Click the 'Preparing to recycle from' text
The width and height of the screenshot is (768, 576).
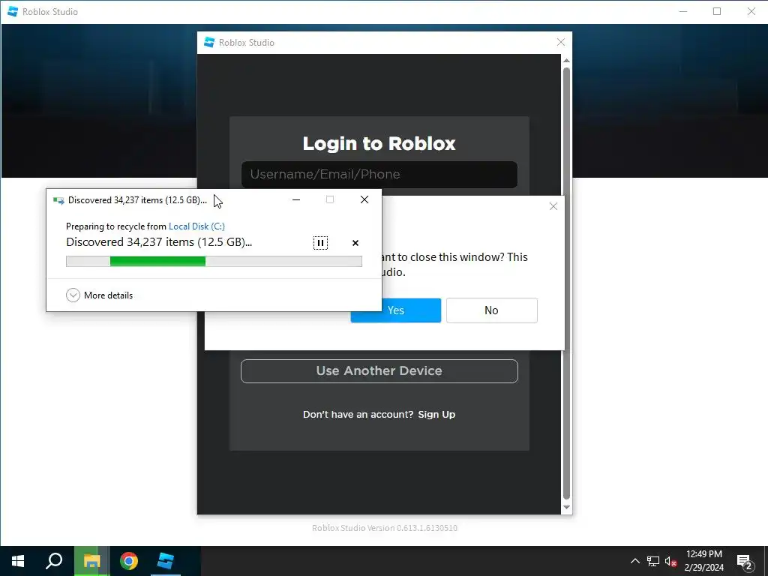[116, 226]
